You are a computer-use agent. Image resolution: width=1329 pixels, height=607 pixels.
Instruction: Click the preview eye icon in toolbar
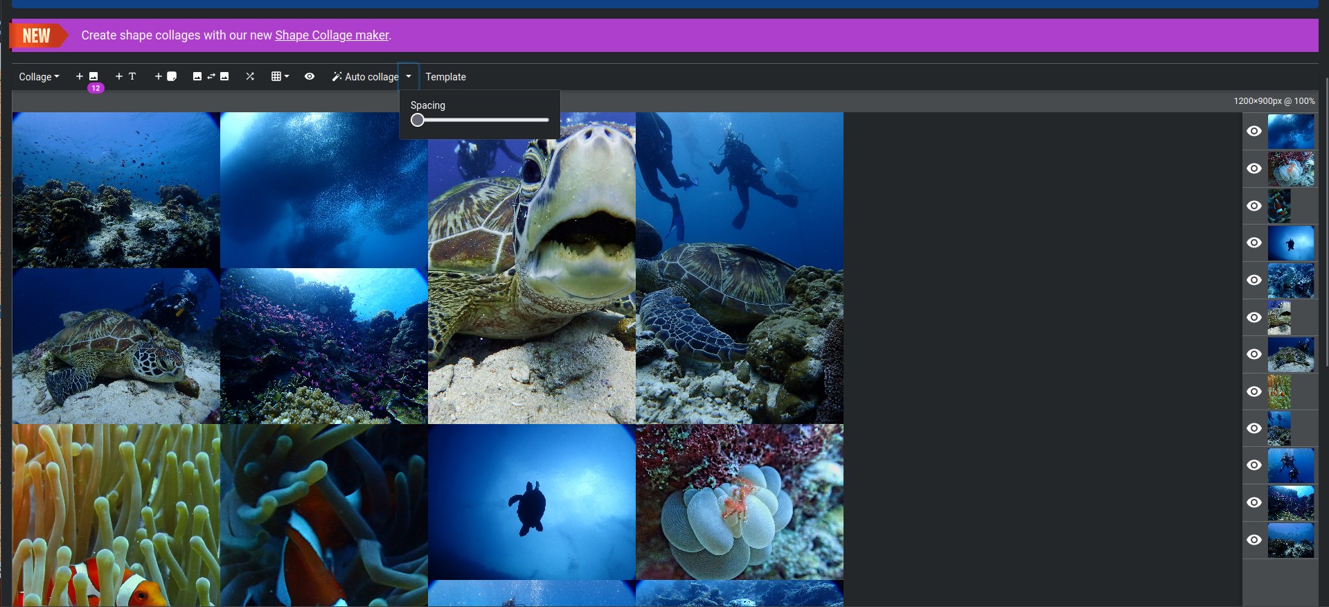[x=310, y=77]
